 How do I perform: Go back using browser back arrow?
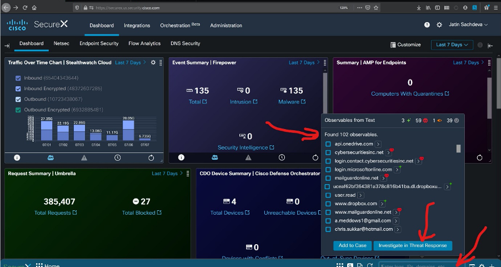click(6, 8)
